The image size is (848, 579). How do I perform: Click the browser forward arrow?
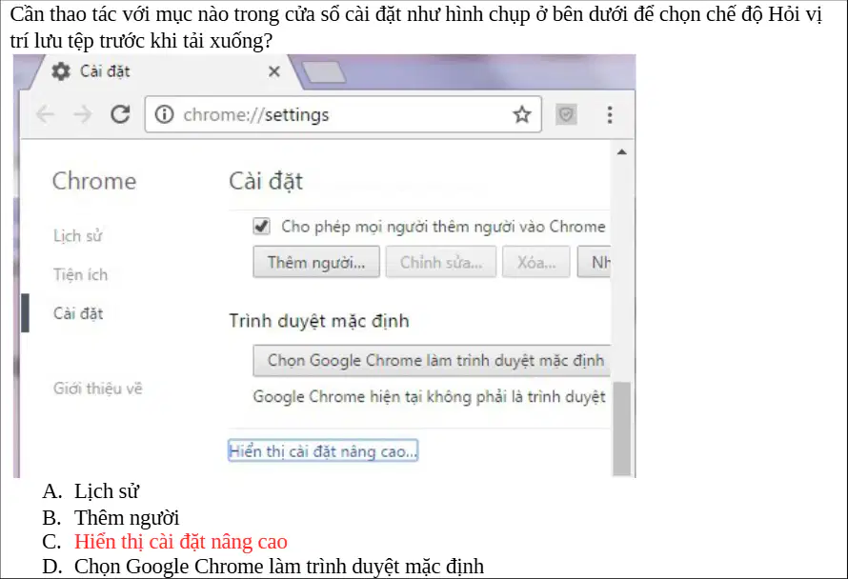click(x=83, y=114)
